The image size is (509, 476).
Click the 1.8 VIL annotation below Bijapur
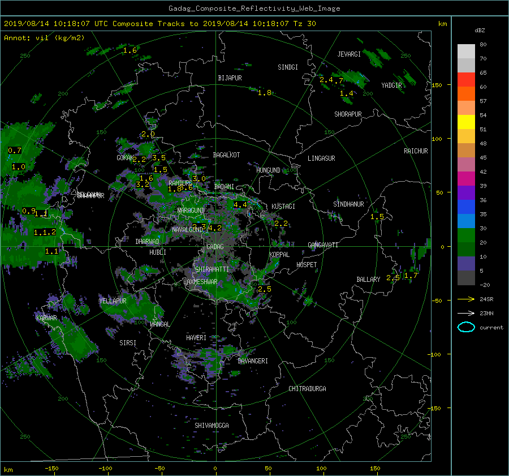coord(264,93)
